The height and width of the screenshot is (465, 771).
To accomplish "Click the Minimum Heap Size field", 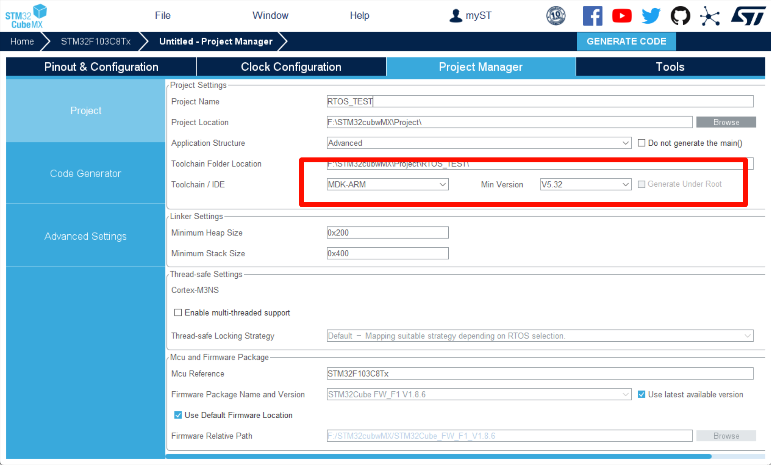I will click(x=387, y=233).
